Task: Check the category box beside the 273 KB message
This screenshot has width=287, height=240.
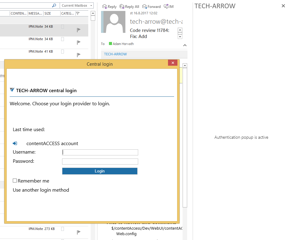Action: (63, 229)
